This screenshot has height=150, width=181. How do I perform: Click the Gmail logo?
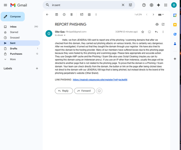click(18, 5)
